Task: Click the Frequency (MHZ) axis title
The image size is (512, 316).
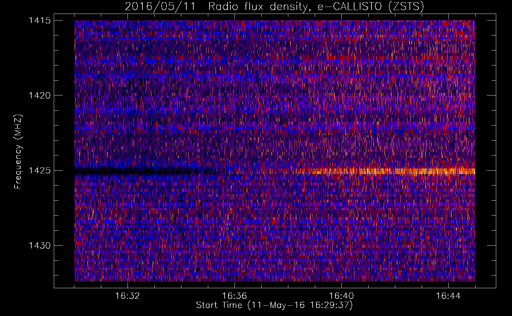Action: point(18,152)
